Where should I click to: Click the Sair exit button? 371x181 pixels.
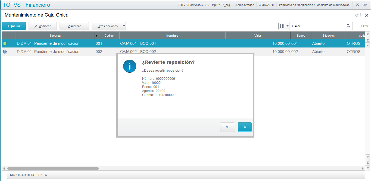tap(361, 5)
